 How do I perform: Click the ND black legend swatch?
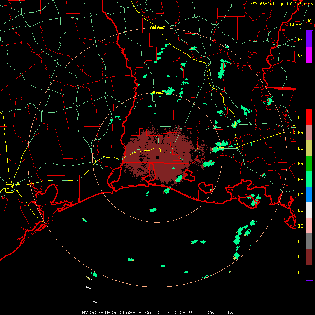(309, 272)
